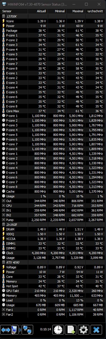Select the Package temperature row label
The width and height of the screenshot is (106, 339).
tap(12, 31)
